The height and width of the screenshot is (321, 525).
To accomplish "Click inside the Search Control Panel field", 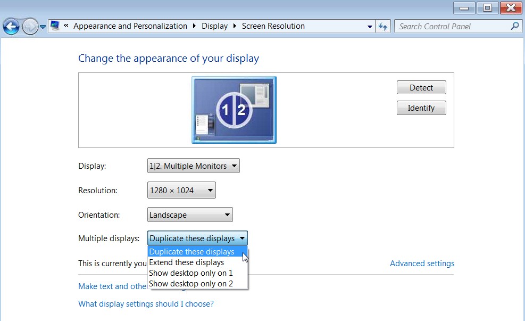I will [x=452, y=26].
